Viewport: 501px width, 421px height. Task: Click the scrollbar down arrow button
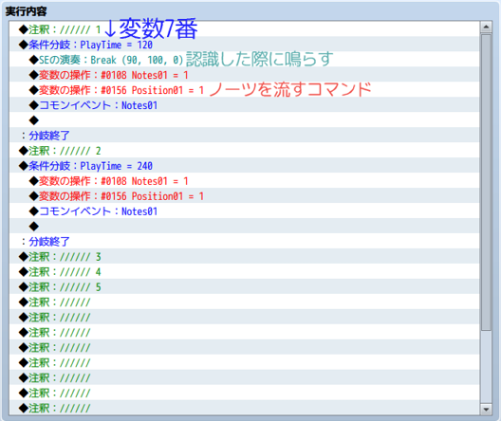(x=486, y=409)
